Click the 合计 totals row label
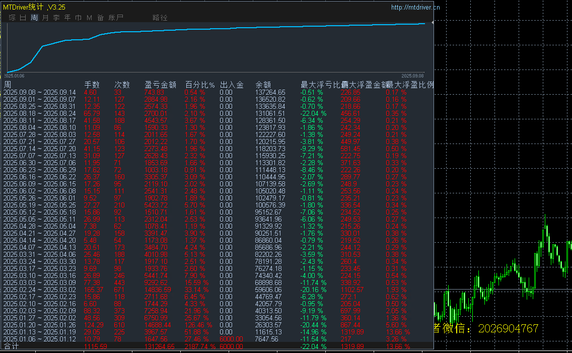 tap(11, 346)
